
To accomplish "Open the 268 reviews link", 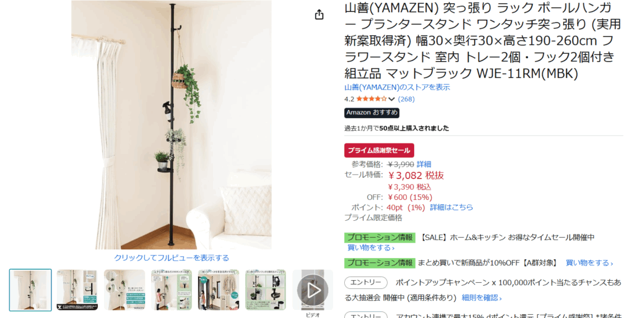I will click(406, 99).
